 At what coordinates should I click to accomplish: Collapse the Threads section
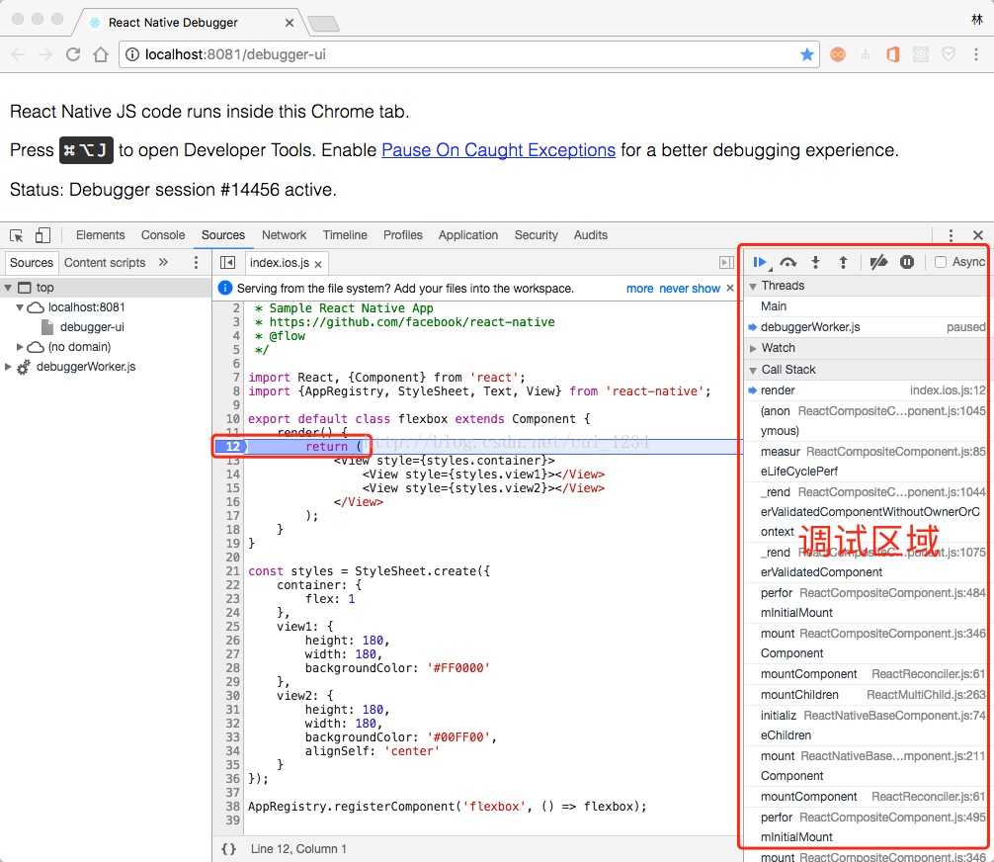coord(753,286)
